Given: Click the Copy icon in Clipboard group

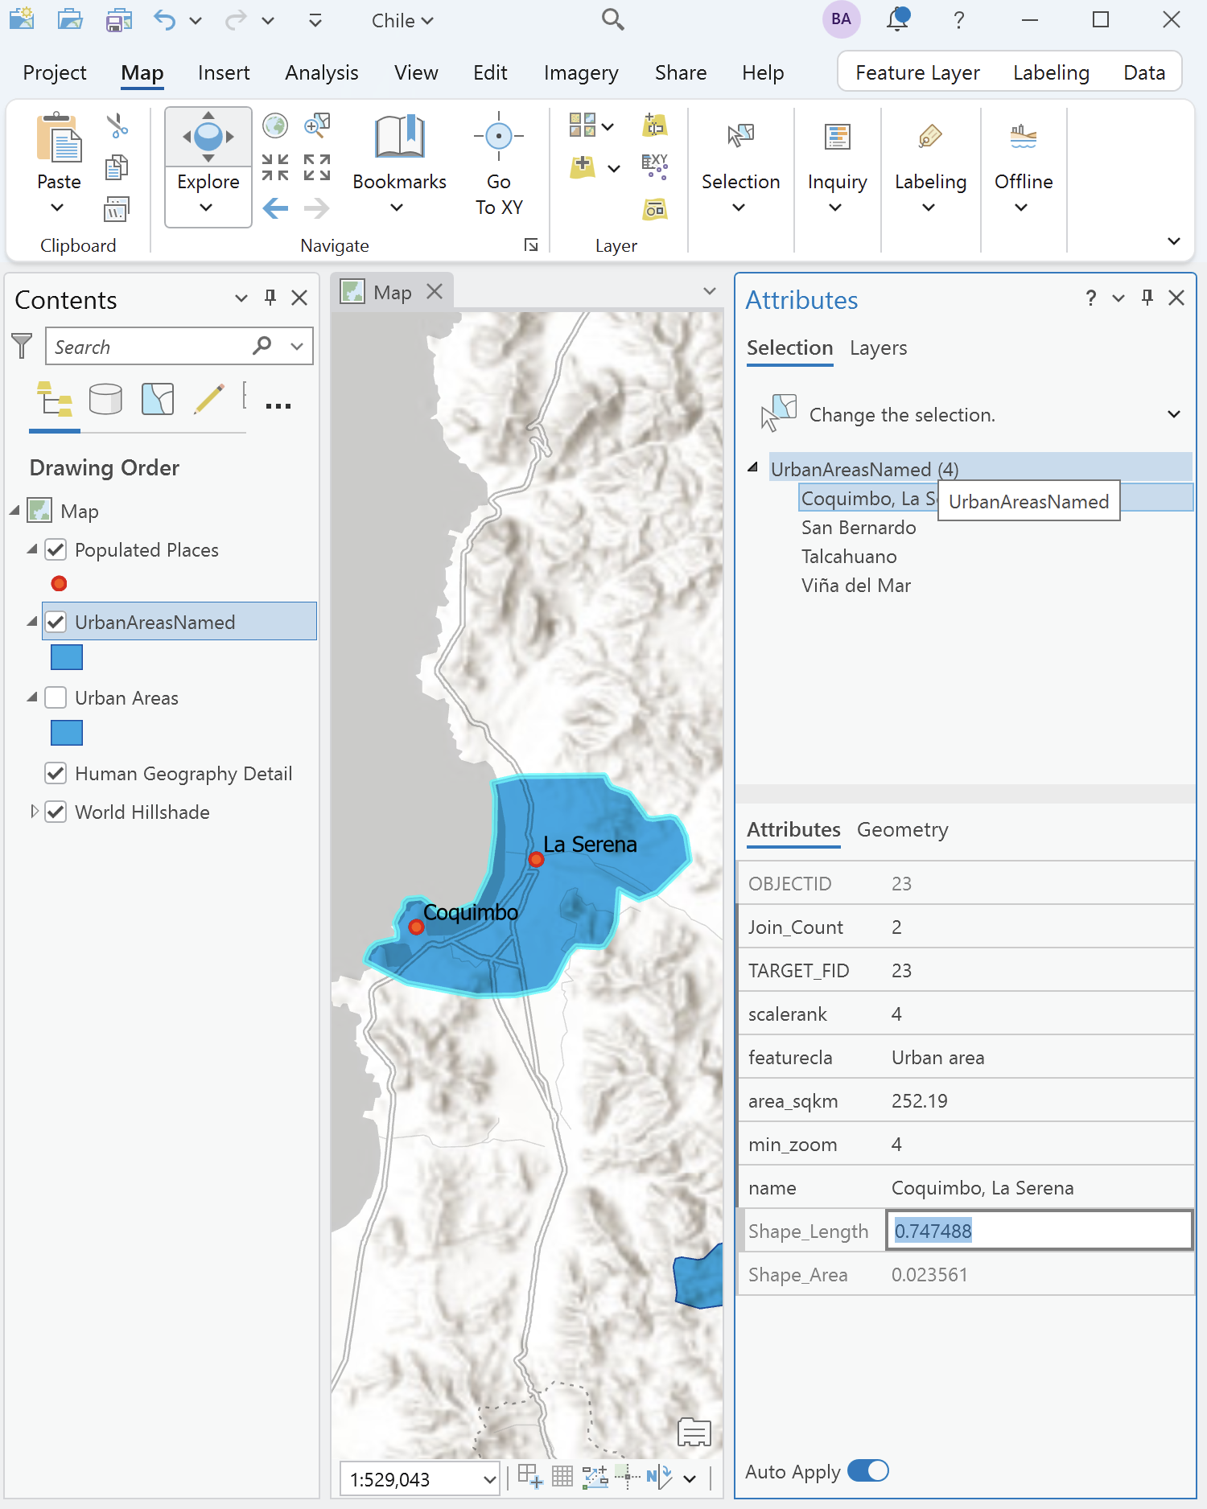Looking at the screenshot, I should 117,168.
